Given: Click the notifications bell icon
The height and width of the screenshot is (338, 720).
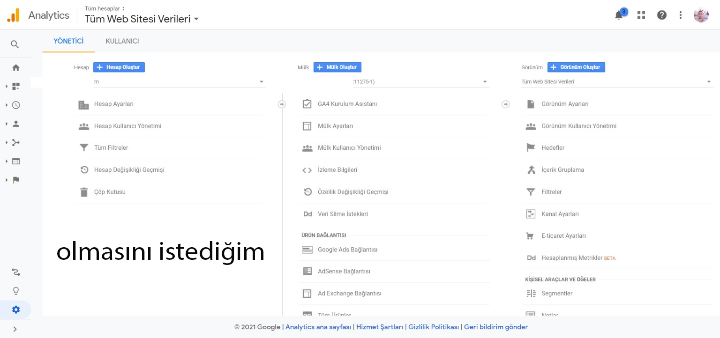Looking at the screenshot, I should point(619,15).
